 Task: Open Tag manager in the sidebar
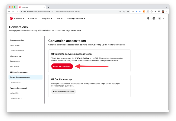click(x=15, y=61)
